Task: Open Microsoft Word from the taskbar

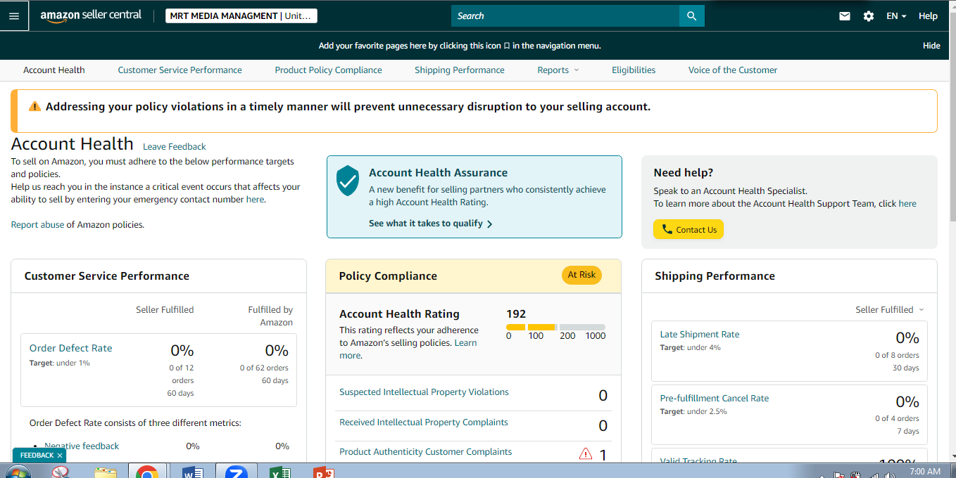Action: click(191, 472)
